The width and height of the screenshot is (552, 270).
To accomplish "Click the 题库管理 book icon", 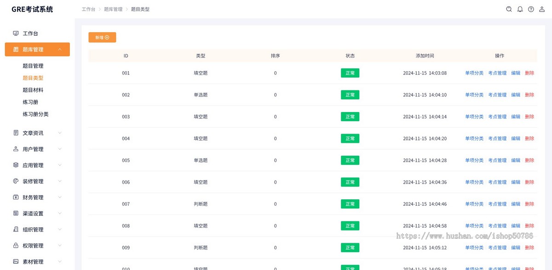I will (16, 50).
